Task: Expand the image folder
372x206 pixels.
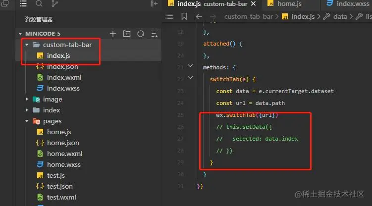Action: click(x=27, y=100)
